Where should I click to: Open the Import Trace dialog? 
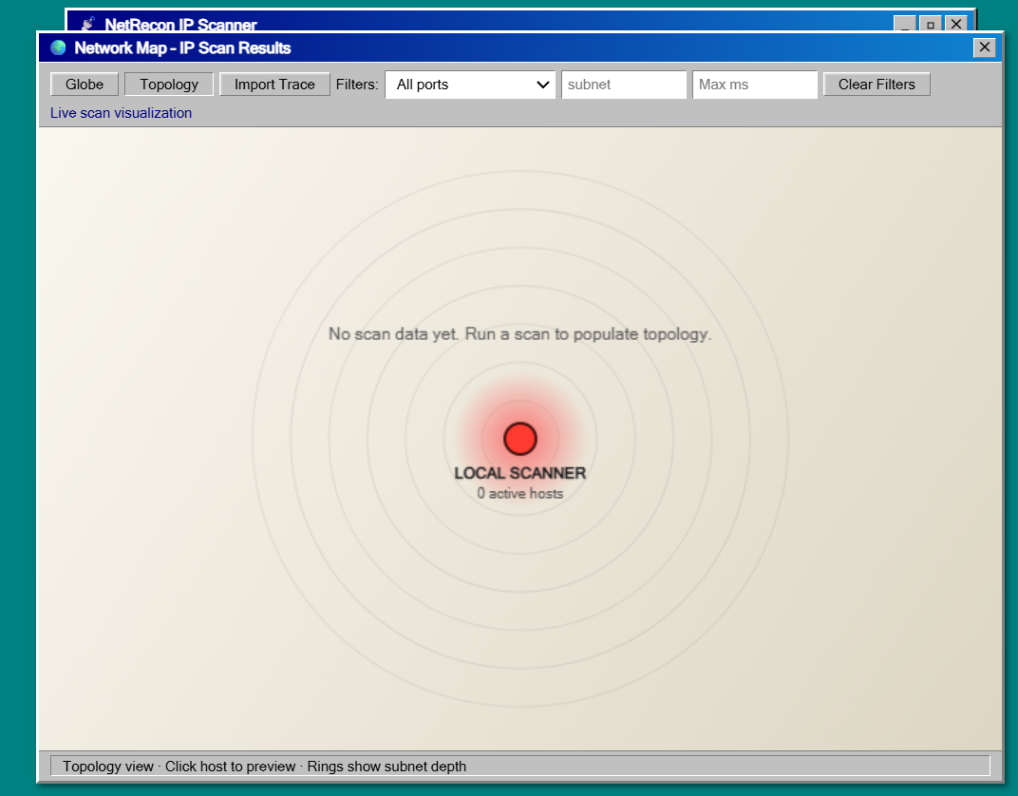pyautogui.click(x=274, y=85)
